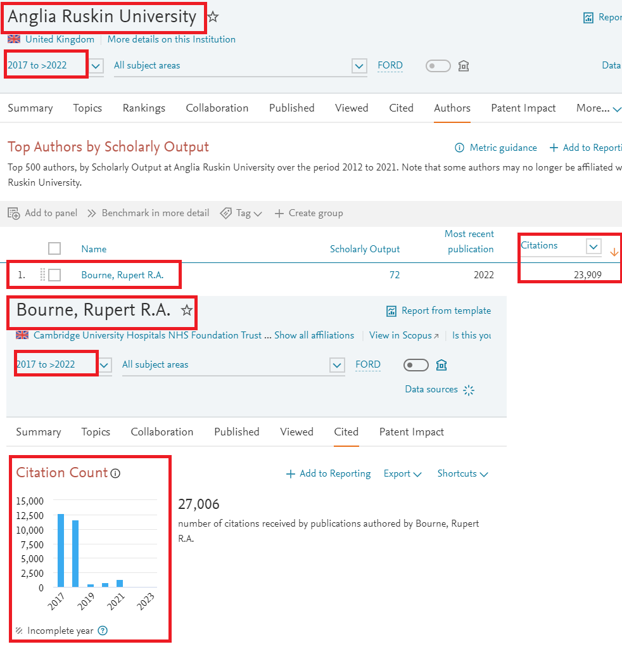Click the author panel FORD link
Screen dimensions: 622x649
point(367,364)
